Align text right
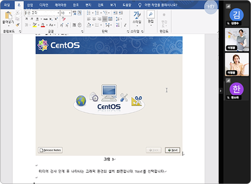 pyautogui.click(x=99, y=19)
